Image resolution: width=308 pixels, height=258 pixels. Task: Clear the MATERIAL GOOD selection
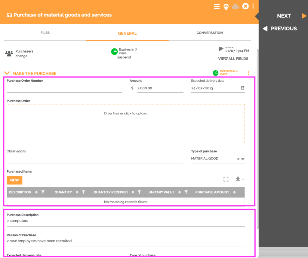[239, 158]
